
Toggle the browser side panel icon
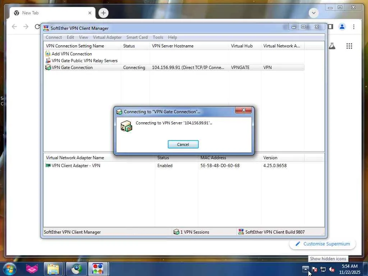331,27
